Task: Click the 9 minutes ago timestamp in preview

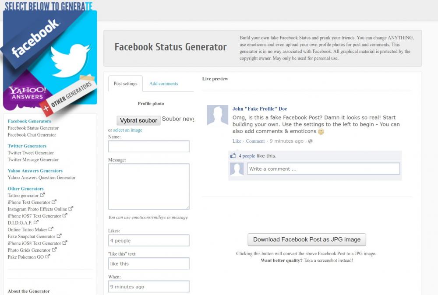Action: (286, 141)
